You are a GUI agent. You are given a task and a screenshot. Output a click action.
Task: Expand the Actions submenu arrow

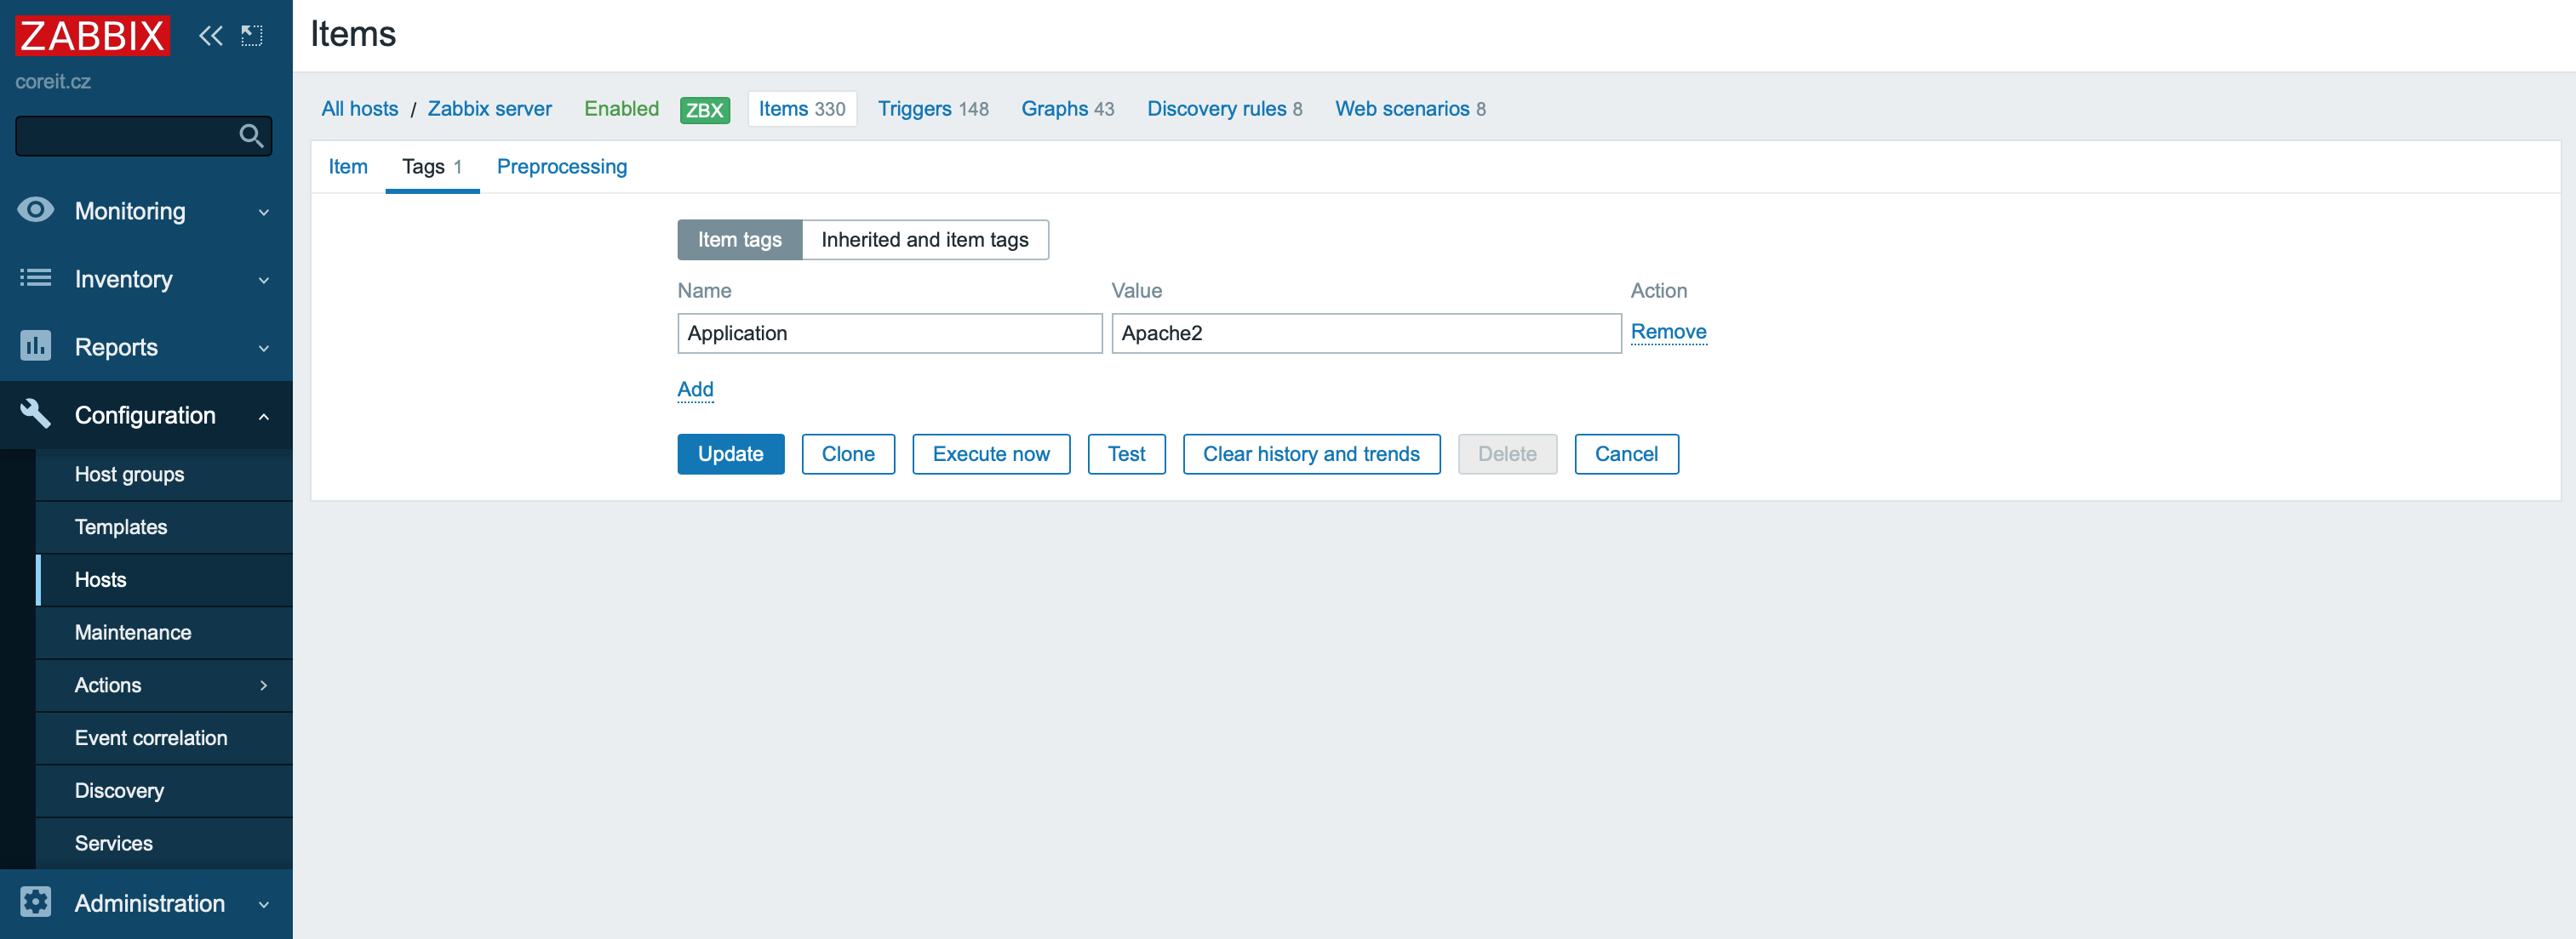pos(264,686)
